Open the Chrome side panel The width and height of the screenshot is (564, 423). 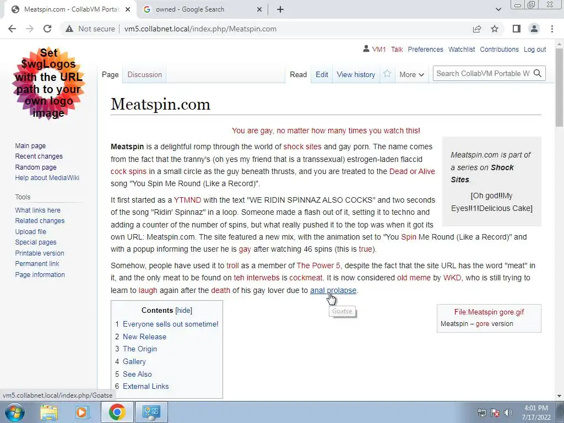point(517,29)
